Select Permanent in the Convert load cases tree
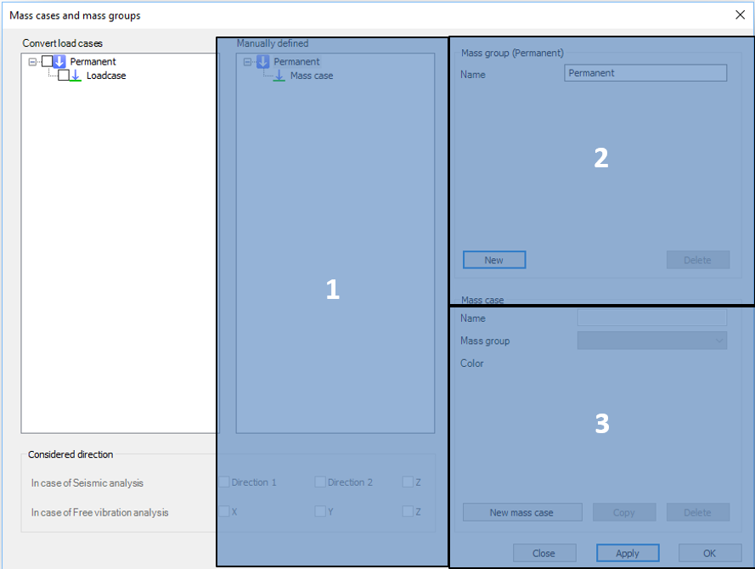The height and width of the screenshot is (569, 755). coord(93,62)
